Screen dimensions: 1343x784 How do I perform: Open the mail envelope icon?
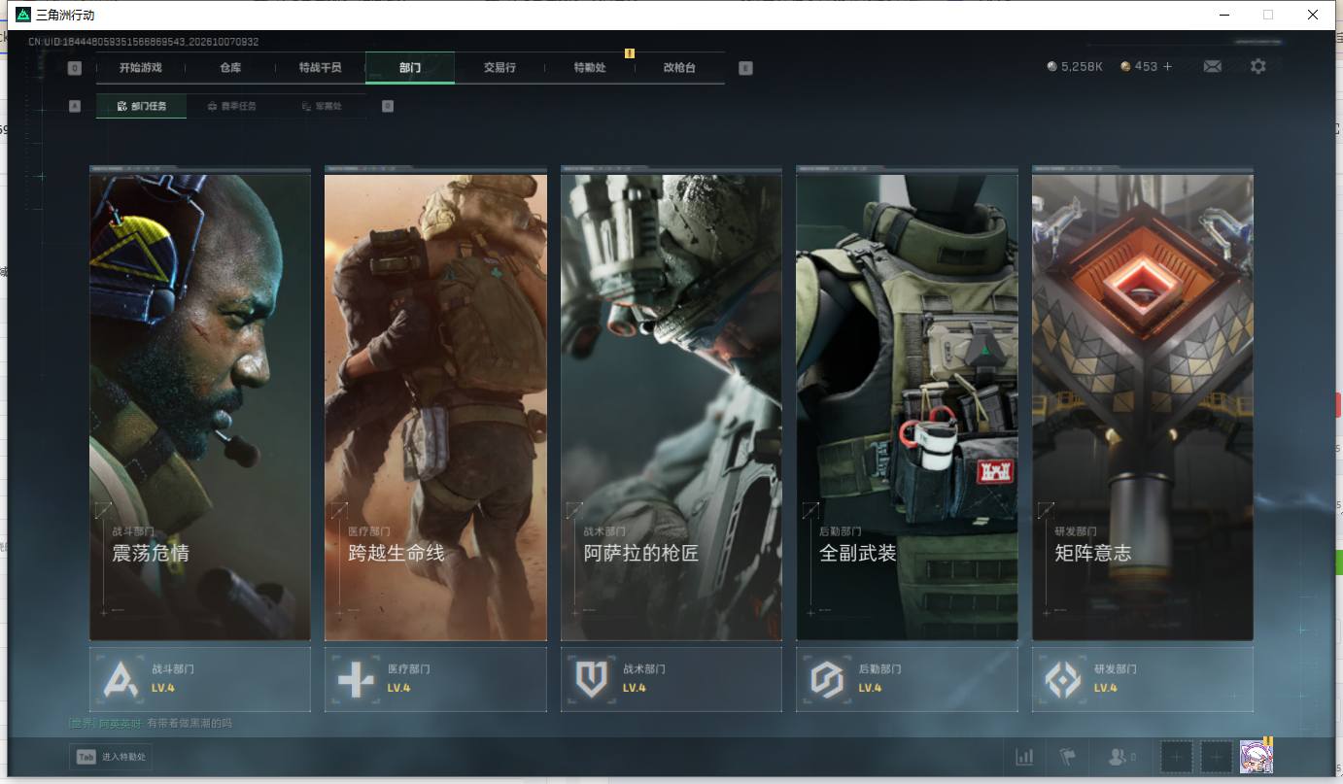(x=1212, y=66)
